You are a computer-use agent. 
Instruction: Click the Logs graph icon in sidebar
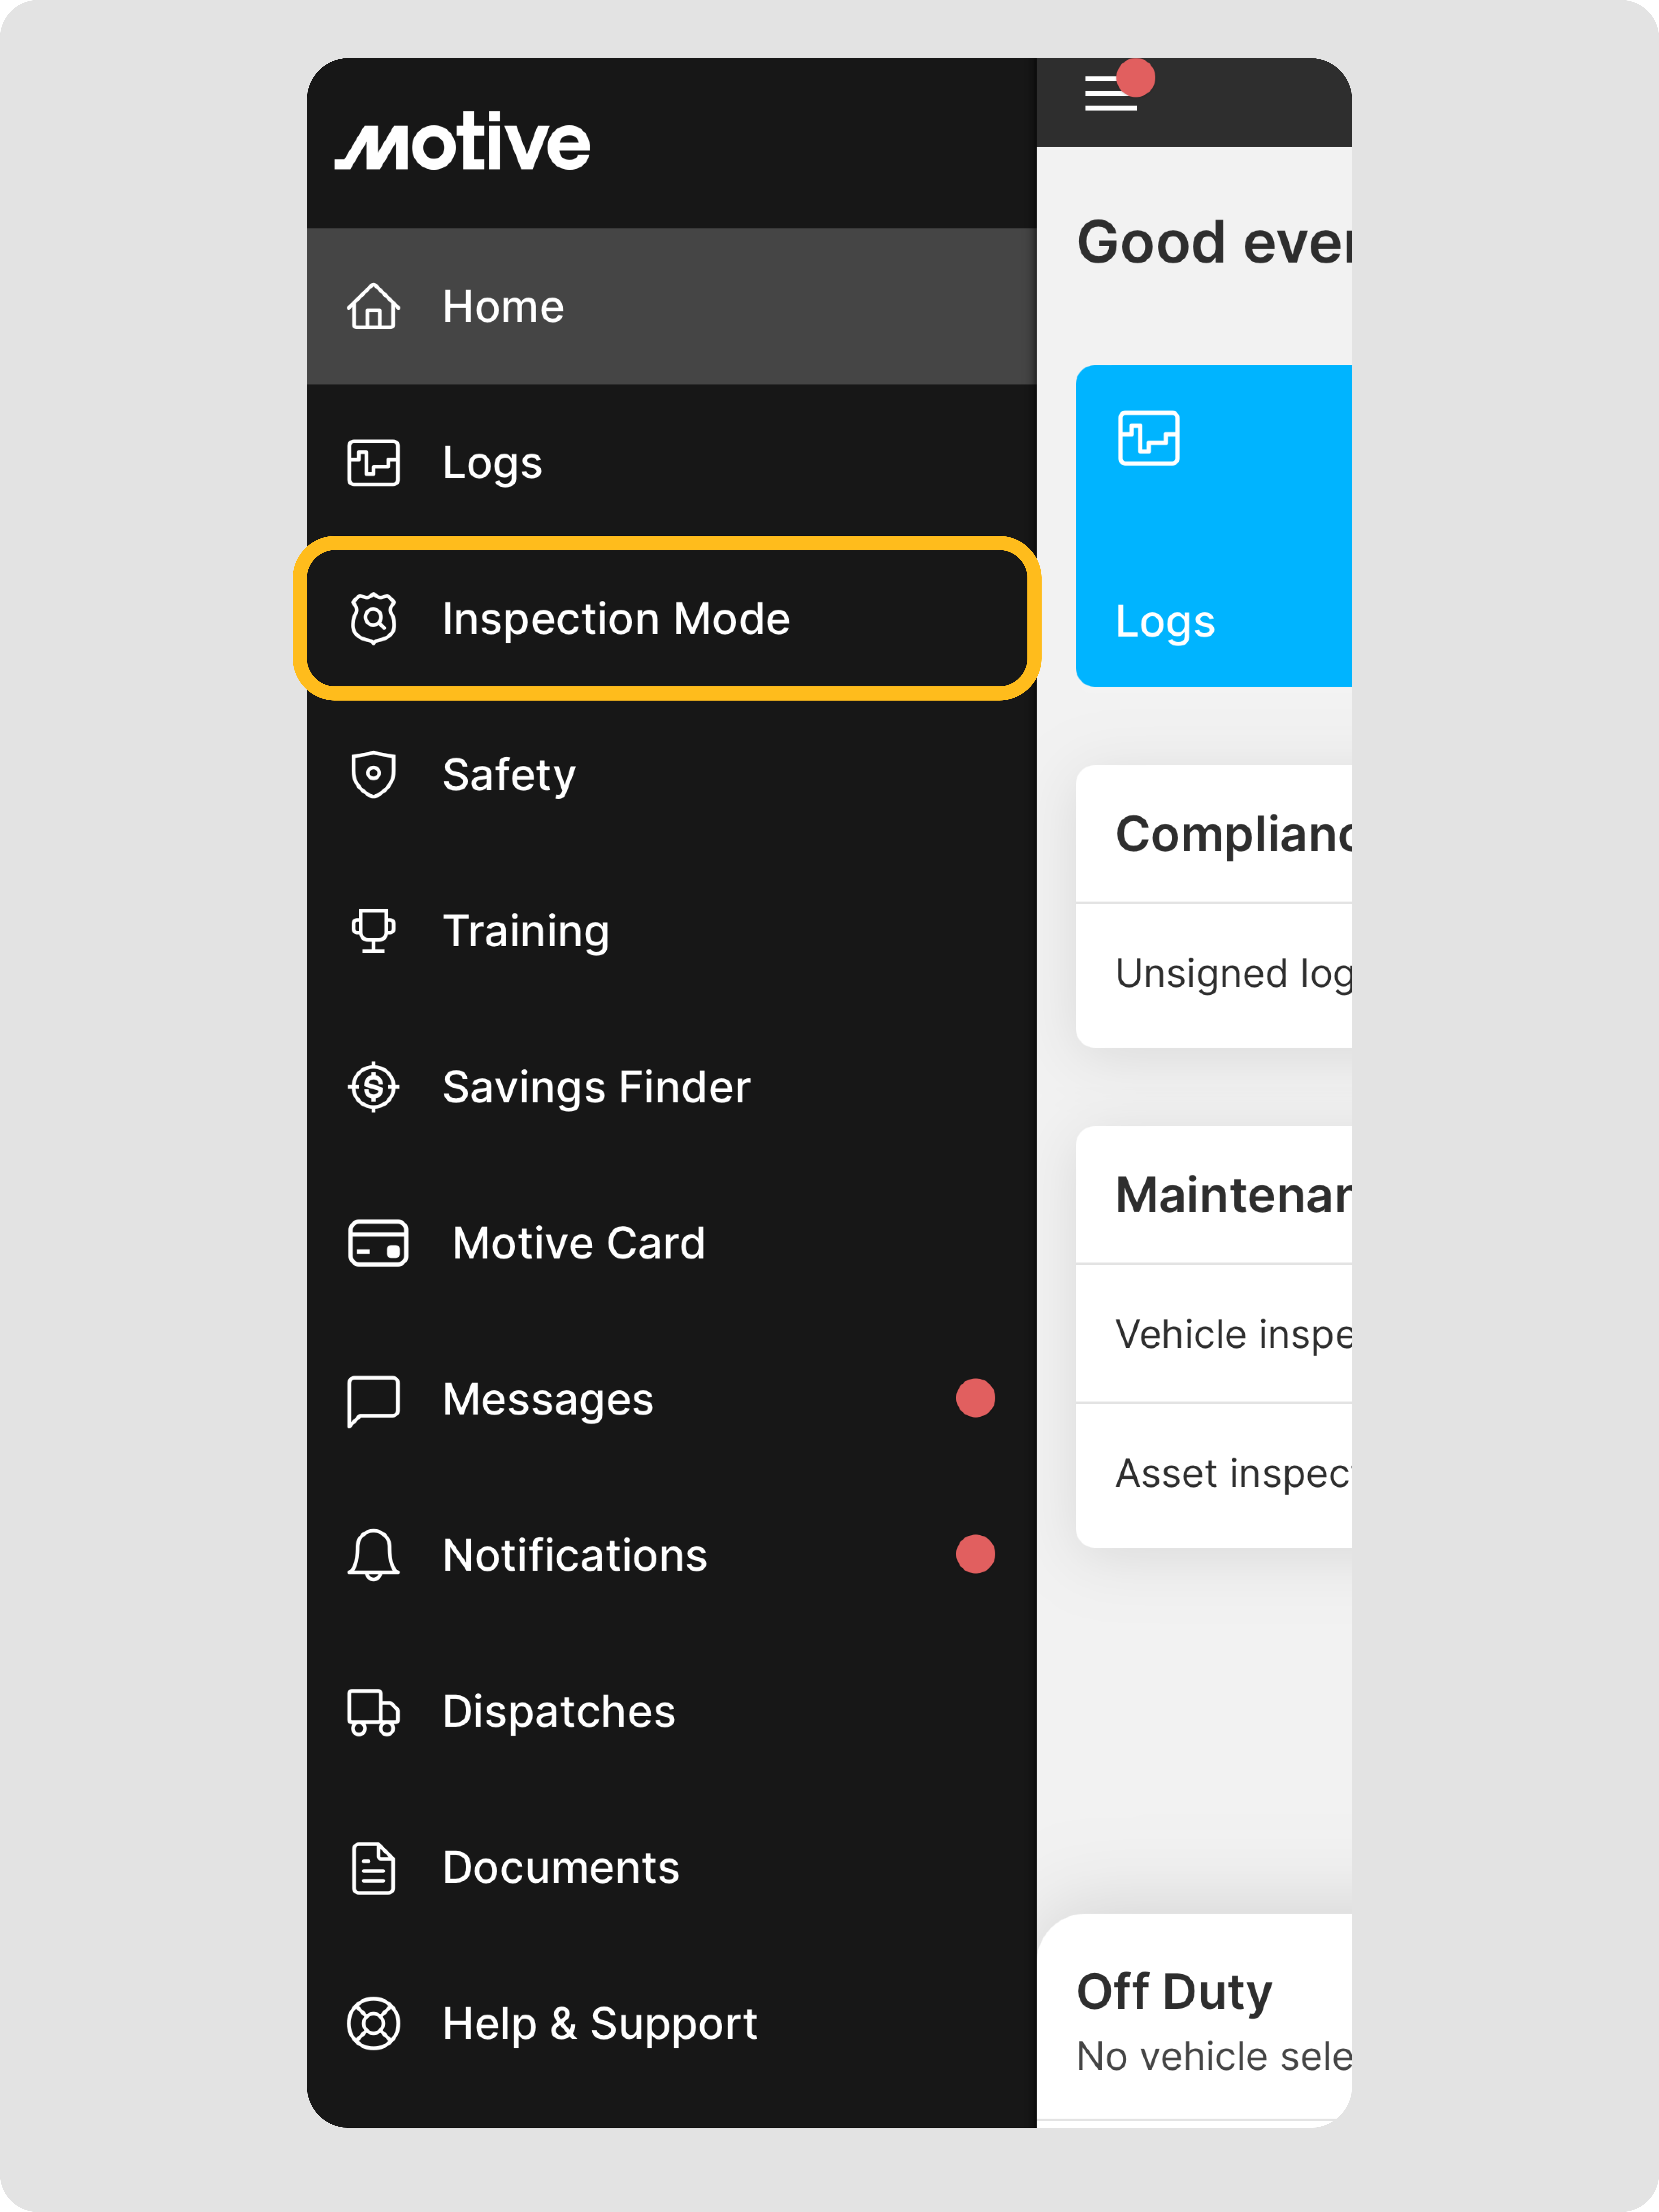pos(373,462)
